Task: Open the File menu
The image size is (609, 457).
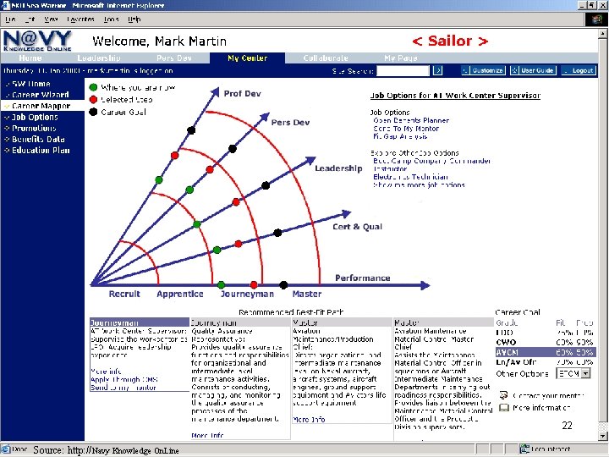Action: pos(10,19)
